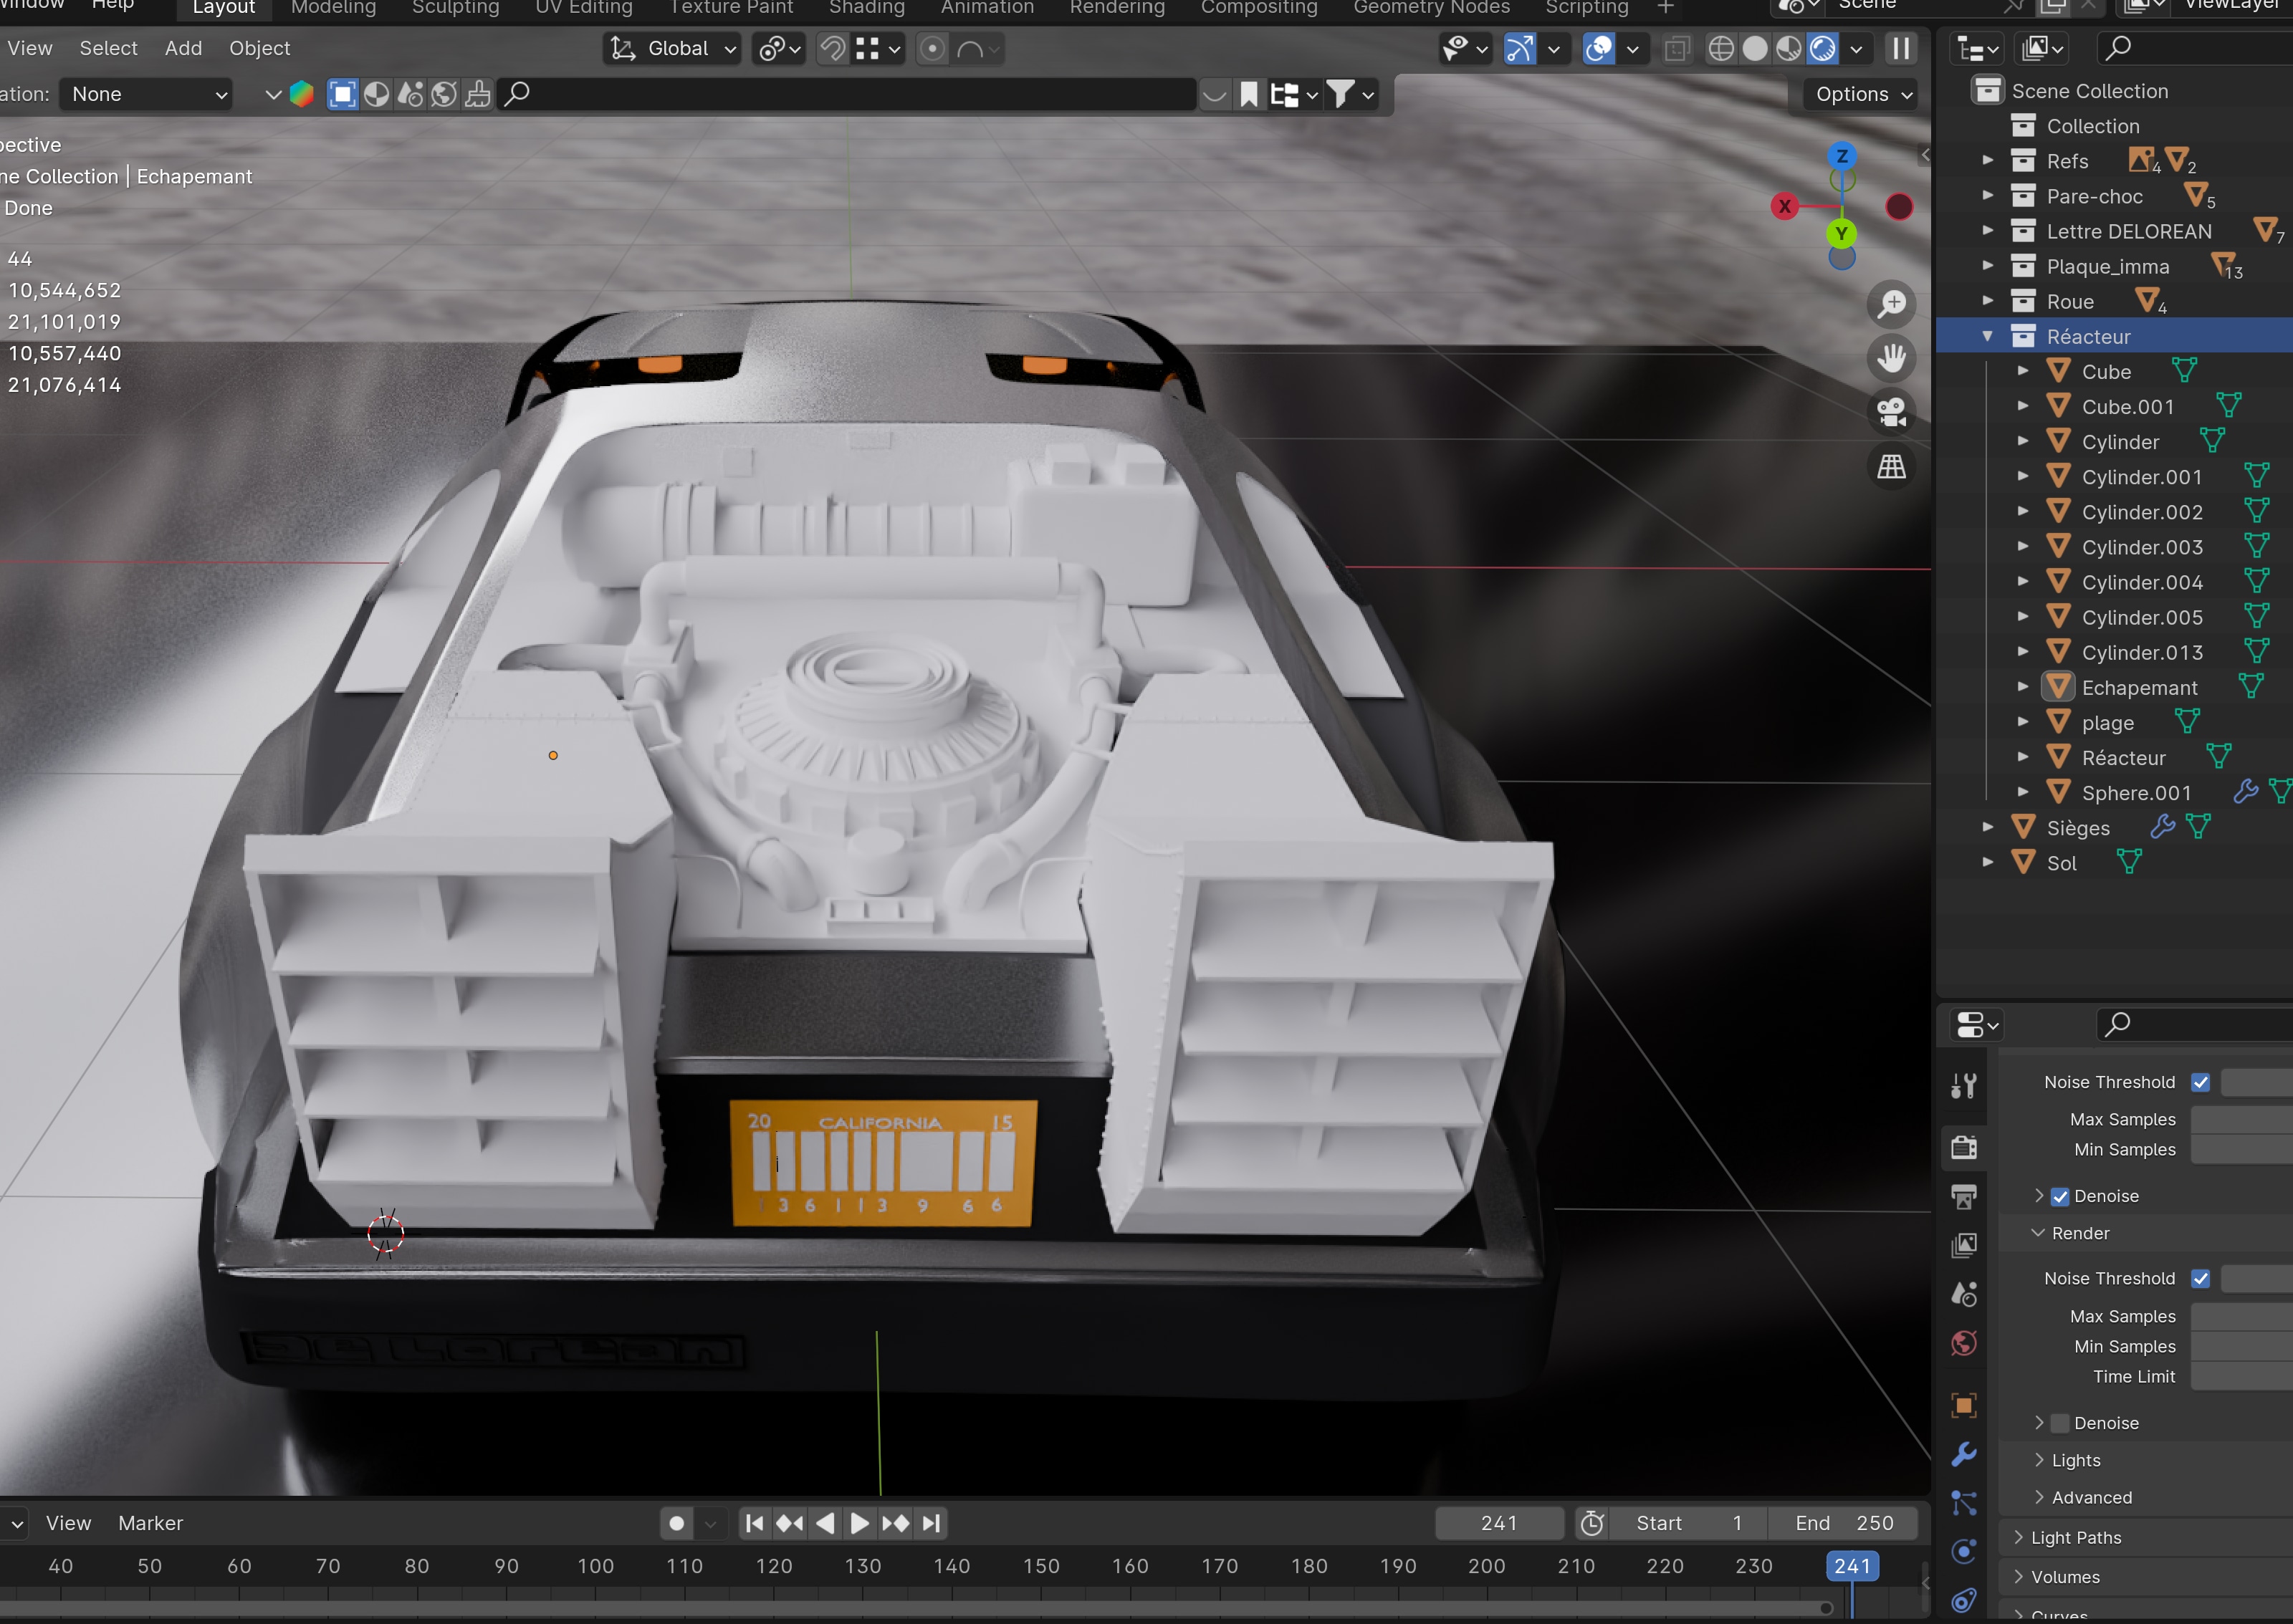Toggle viewport Noise Threshold checkbox
Image resolution: width=2293 pixels, height=1624 pixels.
coord(2200,1082)
